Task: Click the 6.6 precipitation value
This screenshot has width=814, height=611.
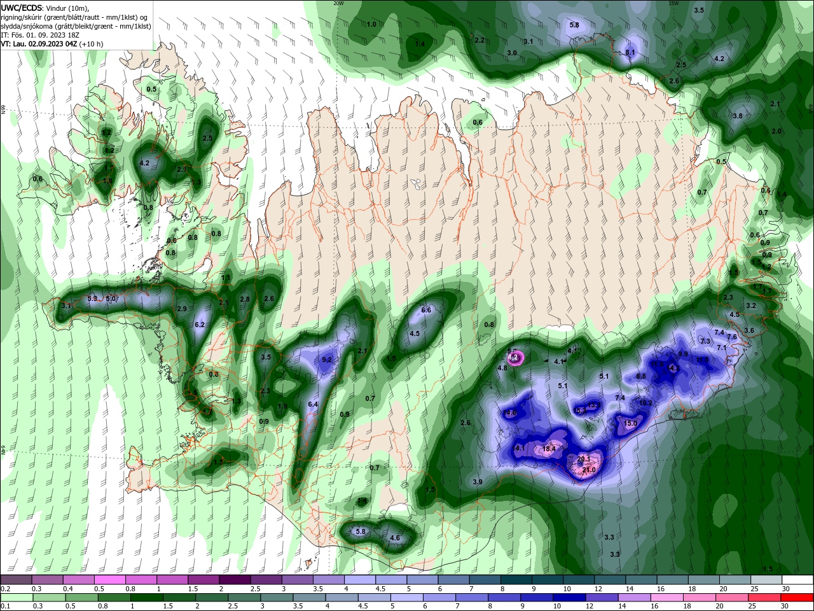Action: (x=426, y=310)
